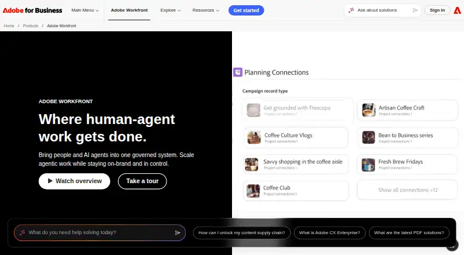Click Adobe Workfront in the breadcrumb
This screenshot has height=255, width=464.
click(x=61, y=26)
